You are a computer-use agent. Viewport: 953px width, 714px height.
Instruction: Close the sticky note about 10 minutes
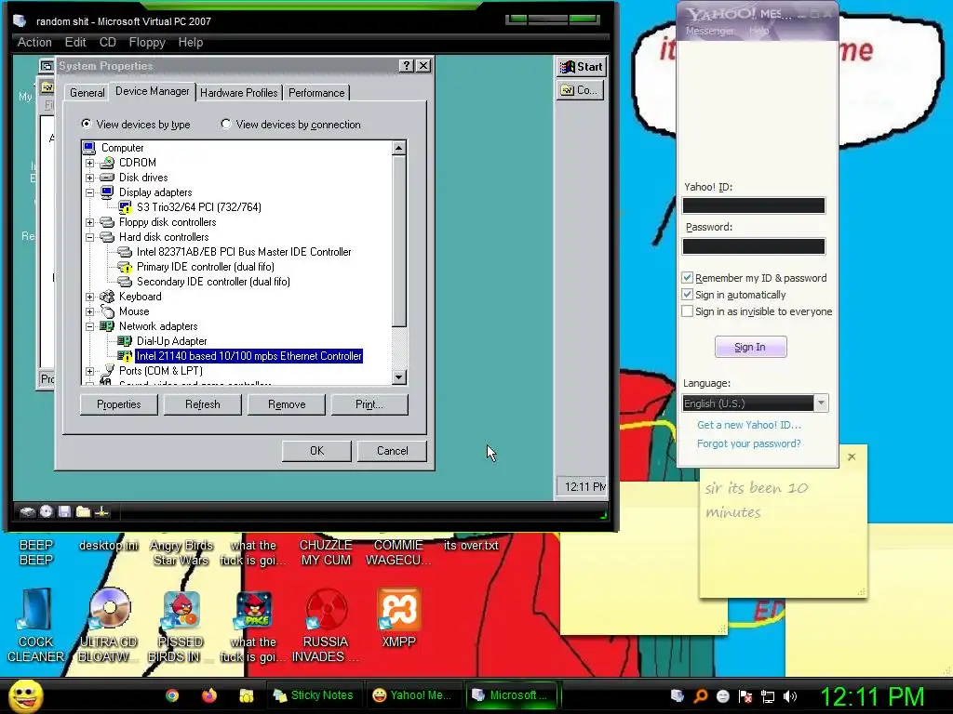point(852,457)
